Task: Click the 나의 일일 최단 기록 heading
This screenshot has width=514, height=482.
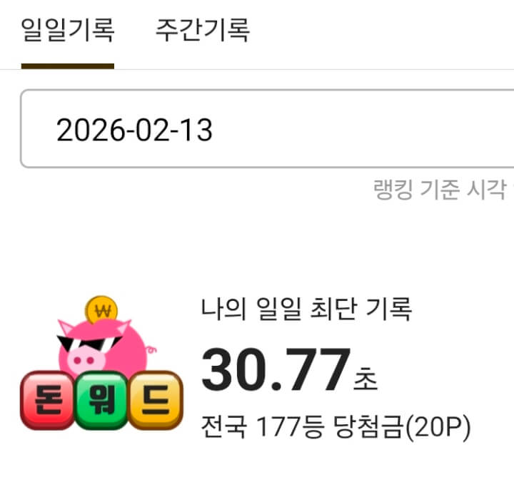Action: point(306,309)
